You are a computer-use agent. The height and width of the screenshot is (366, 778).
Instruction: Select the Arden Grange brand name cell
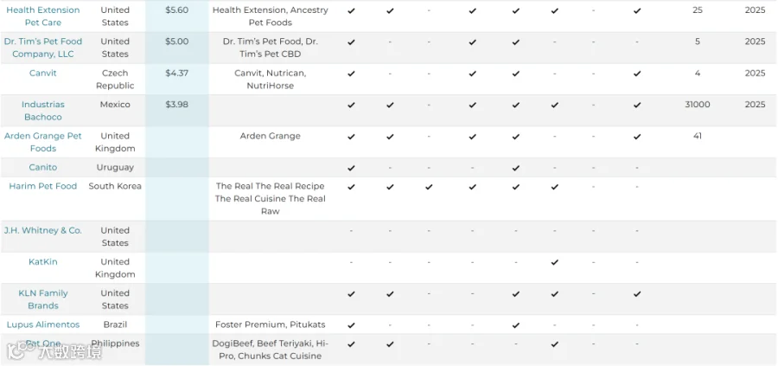[271, 136]
